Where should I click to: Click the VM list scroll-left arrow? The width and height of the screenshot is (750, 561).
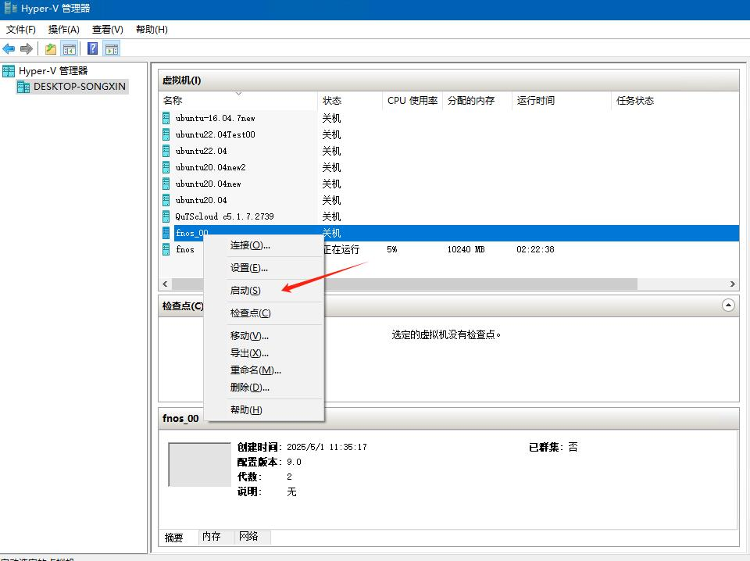coord(165,284)
